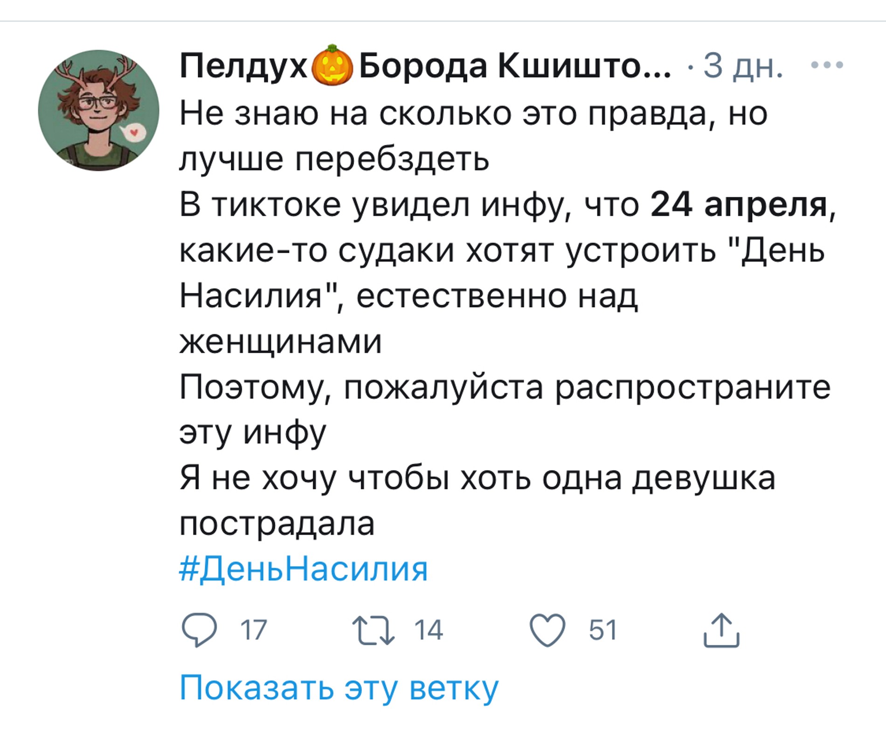Click the reply count 17
886x745 pixels.
[253, 630]
